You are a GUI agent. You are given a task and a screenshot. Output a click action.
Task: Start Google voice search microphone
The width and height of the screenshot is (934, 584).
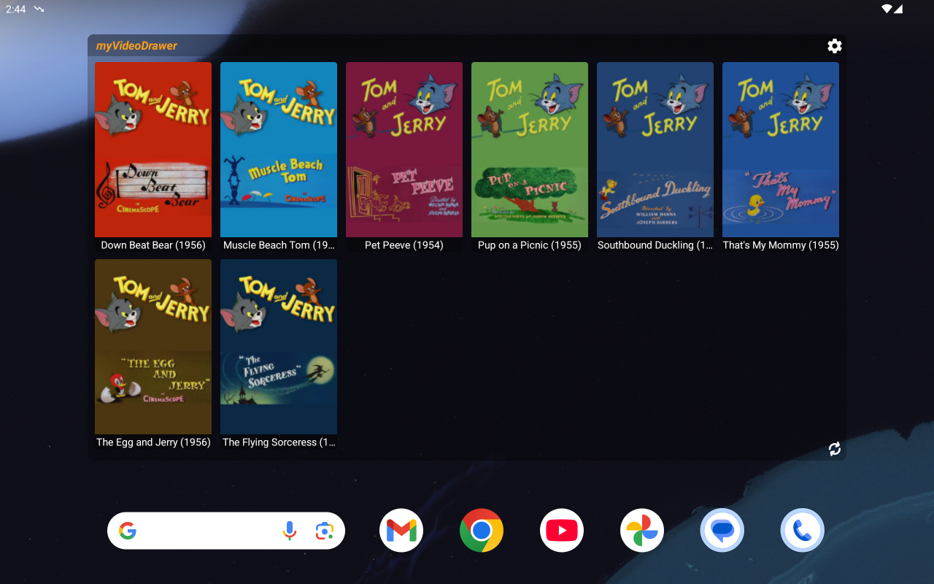pos(290,531)
